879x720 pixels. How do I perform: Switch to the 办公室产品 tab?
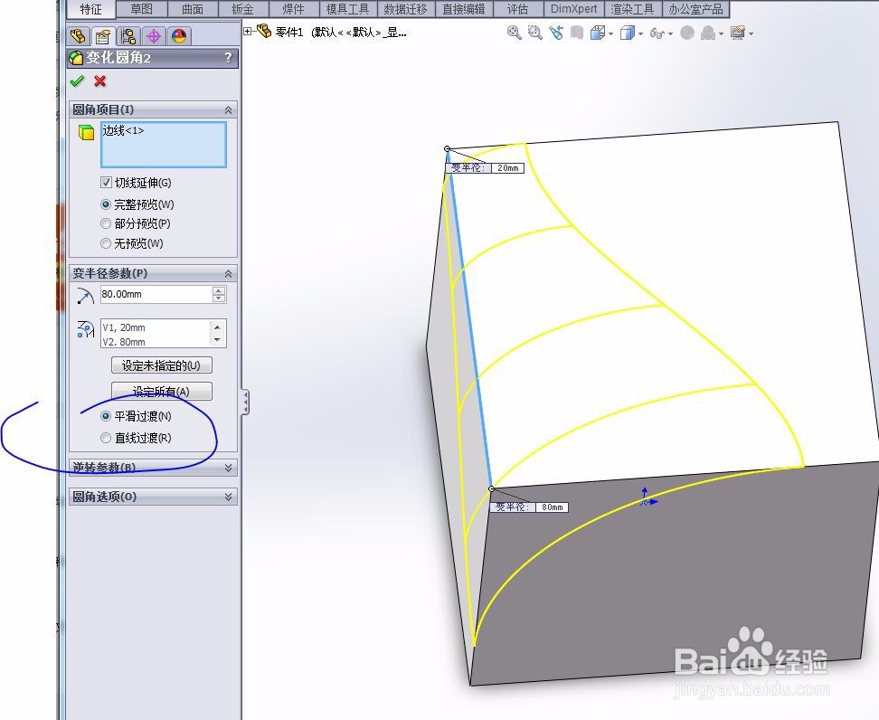pos(695,9)
